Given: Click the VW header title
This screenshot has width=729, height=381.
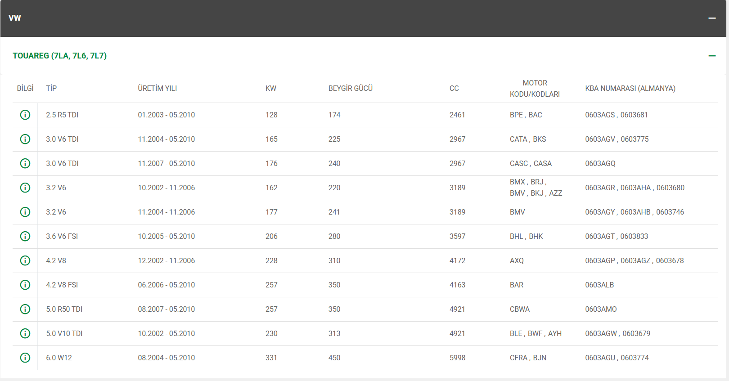Looking at the screenshot, I should 15,18.
